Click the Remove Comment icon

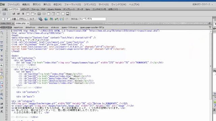point(2,86)
